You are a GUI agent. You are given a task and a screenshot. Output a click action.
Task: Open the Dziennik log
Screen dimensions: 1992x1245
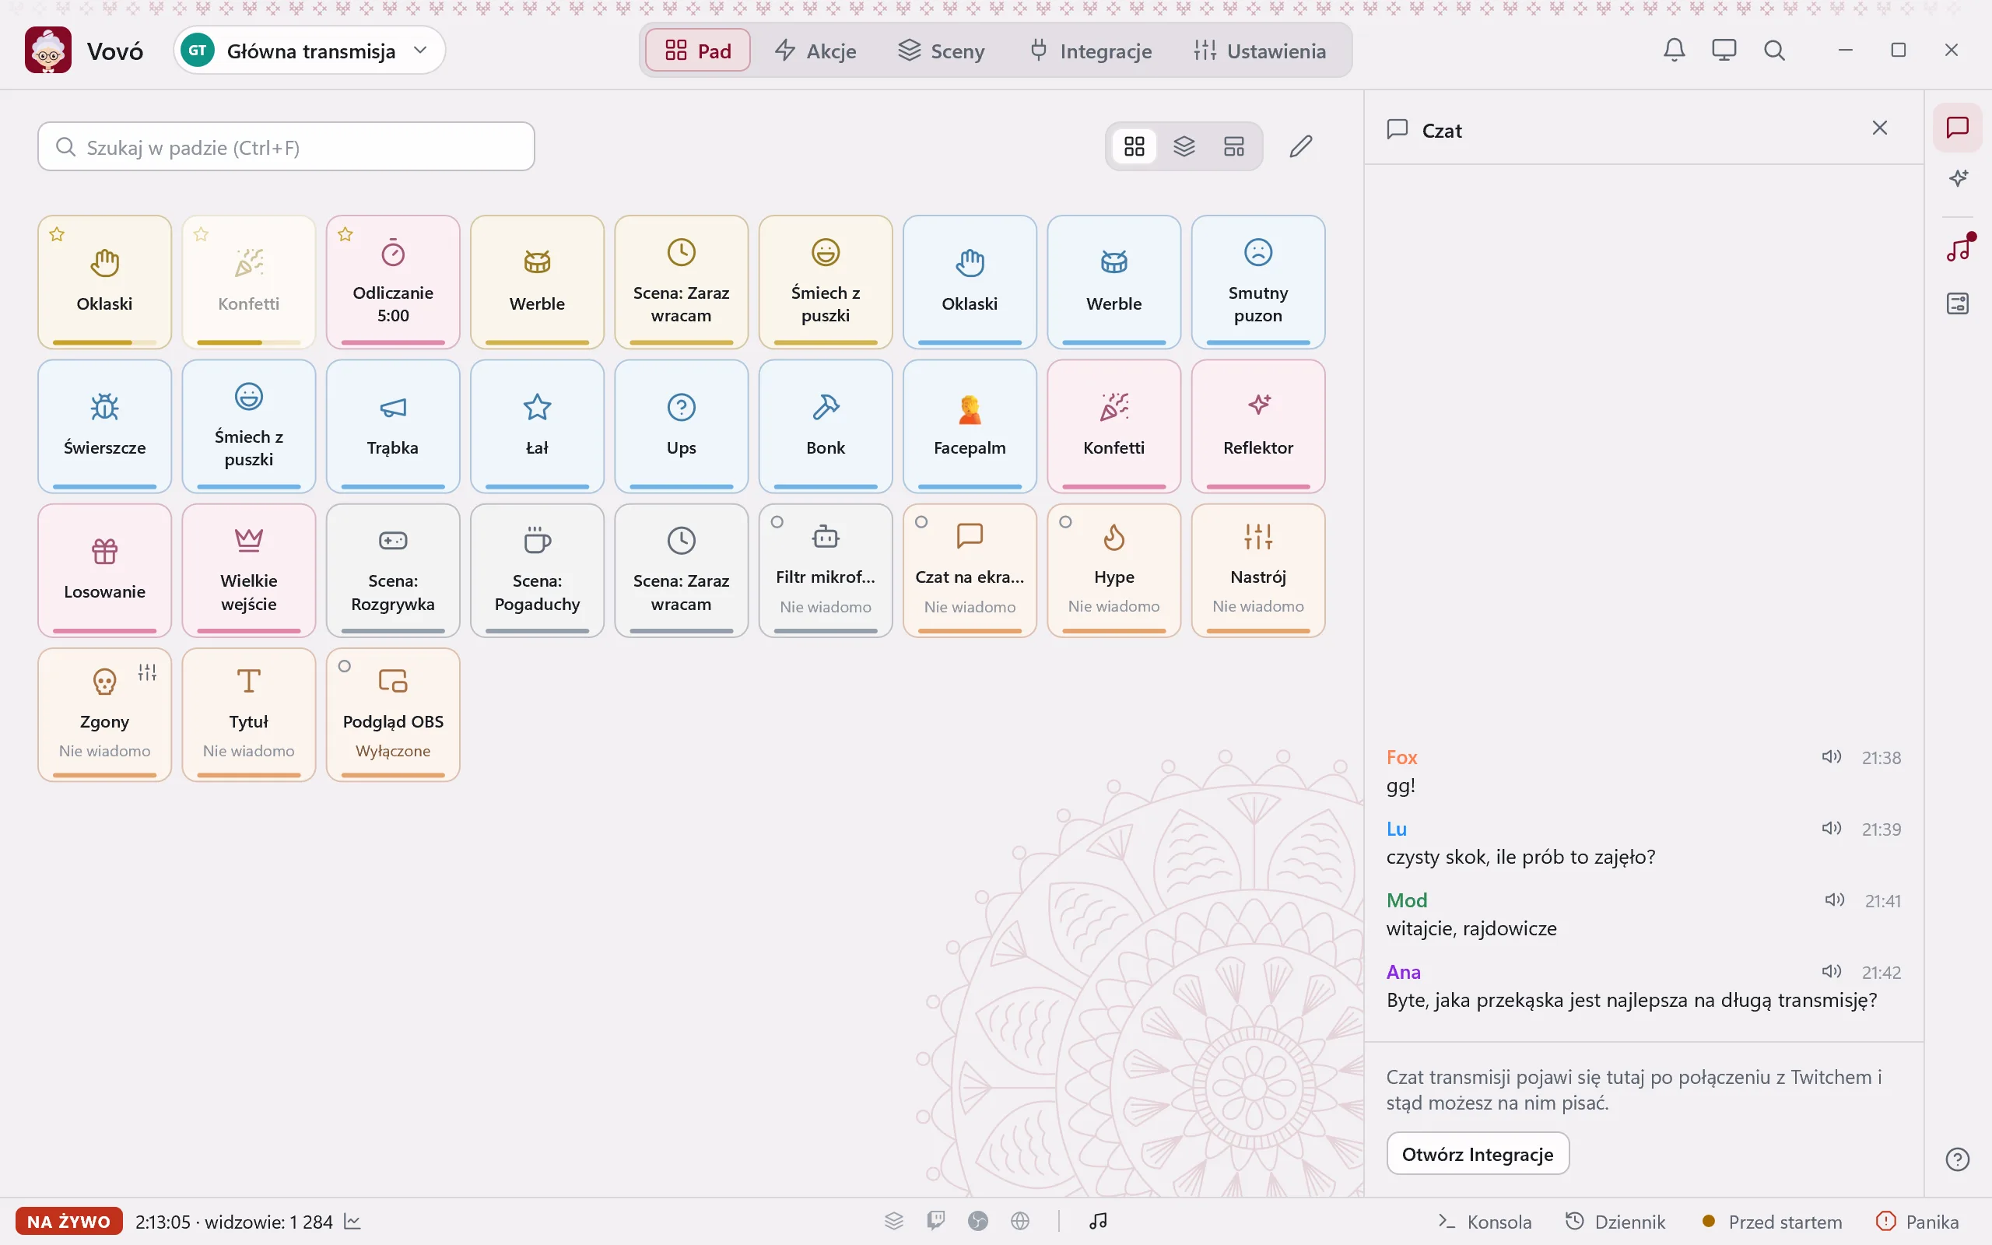click(1615, 1222)
